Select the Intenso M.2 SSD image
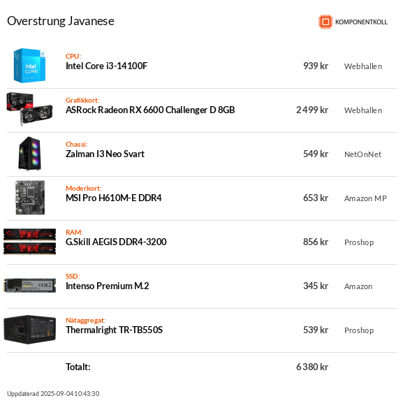This screenshot has width=403, height=403. point(29,286)
